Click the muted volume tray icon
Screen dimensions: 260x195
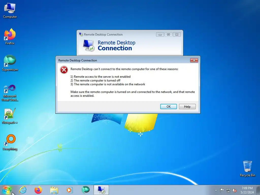point(234,190)
